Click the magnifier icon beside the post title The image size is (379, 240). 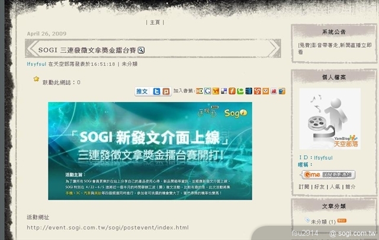(x=141, y=50)
